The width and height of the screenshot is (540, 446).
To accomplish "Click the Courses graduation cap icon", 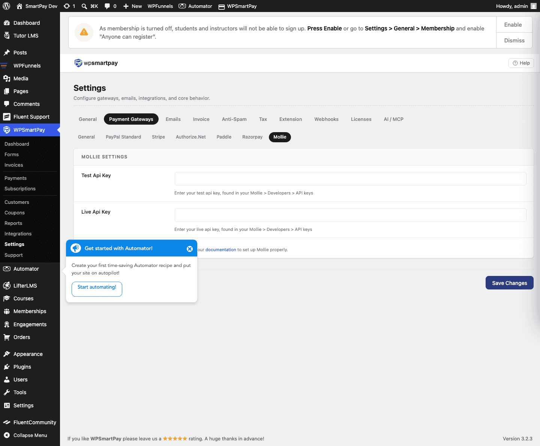I will (7, 298).
